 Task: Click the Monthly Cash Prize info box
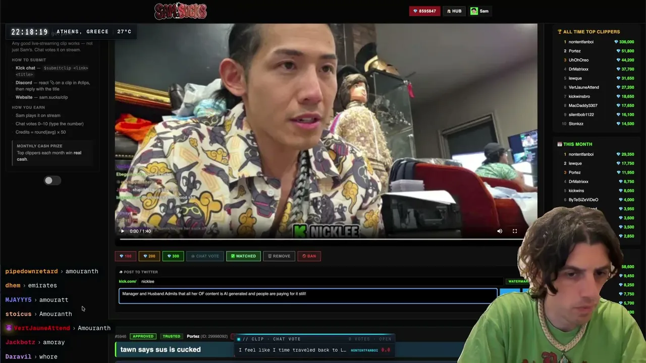[x=52, y=152]
